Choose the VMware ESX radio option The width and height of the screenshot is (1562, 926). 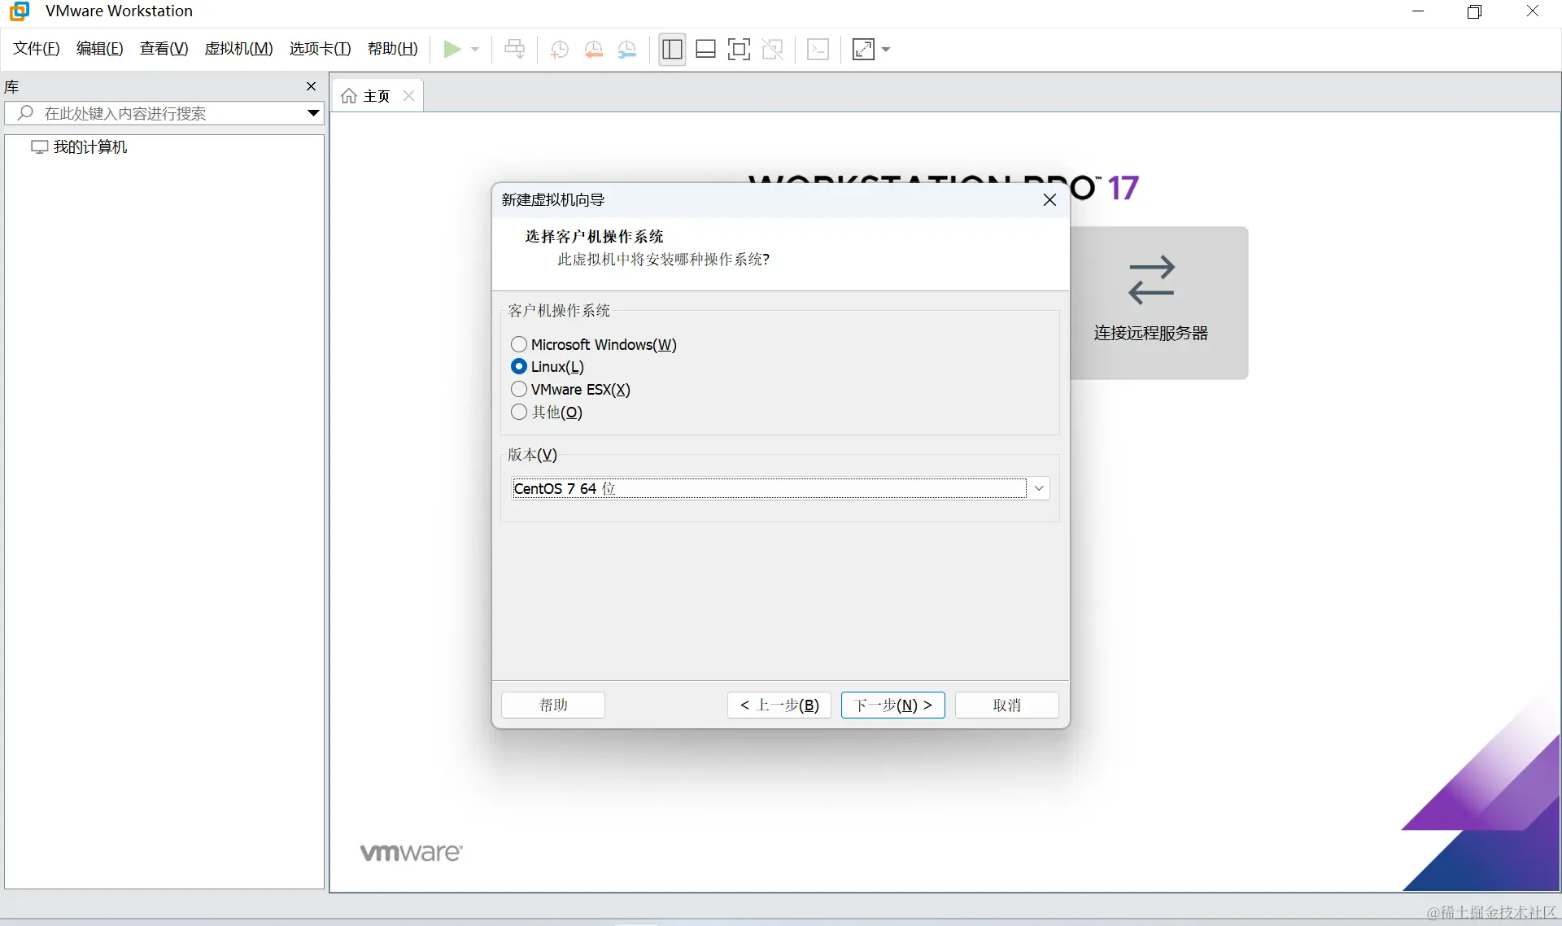point(519,389)
